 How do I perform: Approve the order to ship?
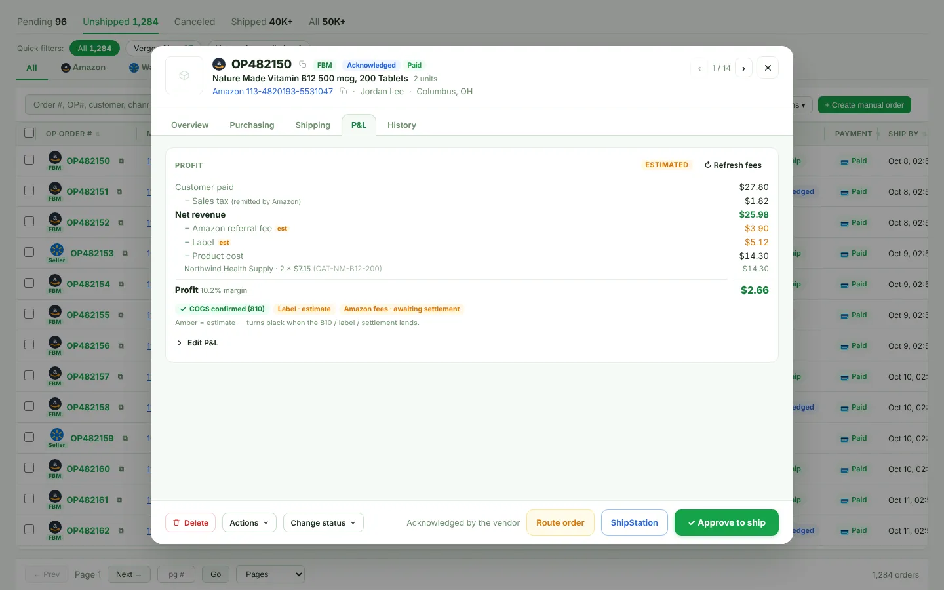[726, 522]
